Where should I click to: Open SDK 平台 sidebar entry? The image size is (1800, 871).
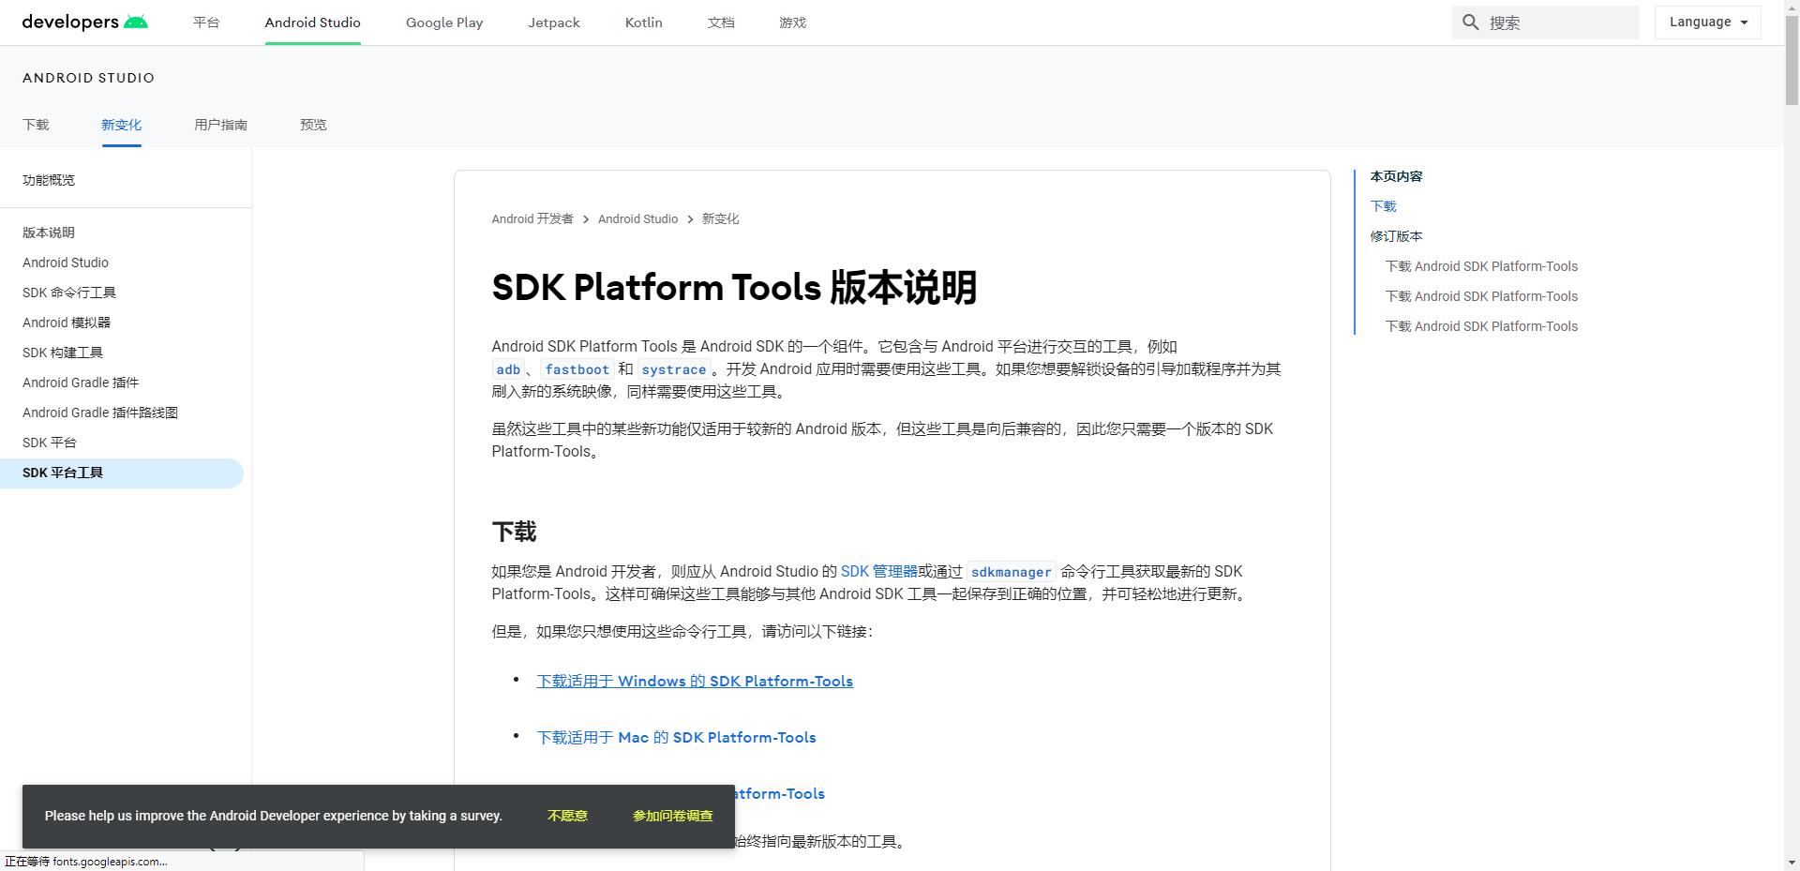(x=50, y=443)
